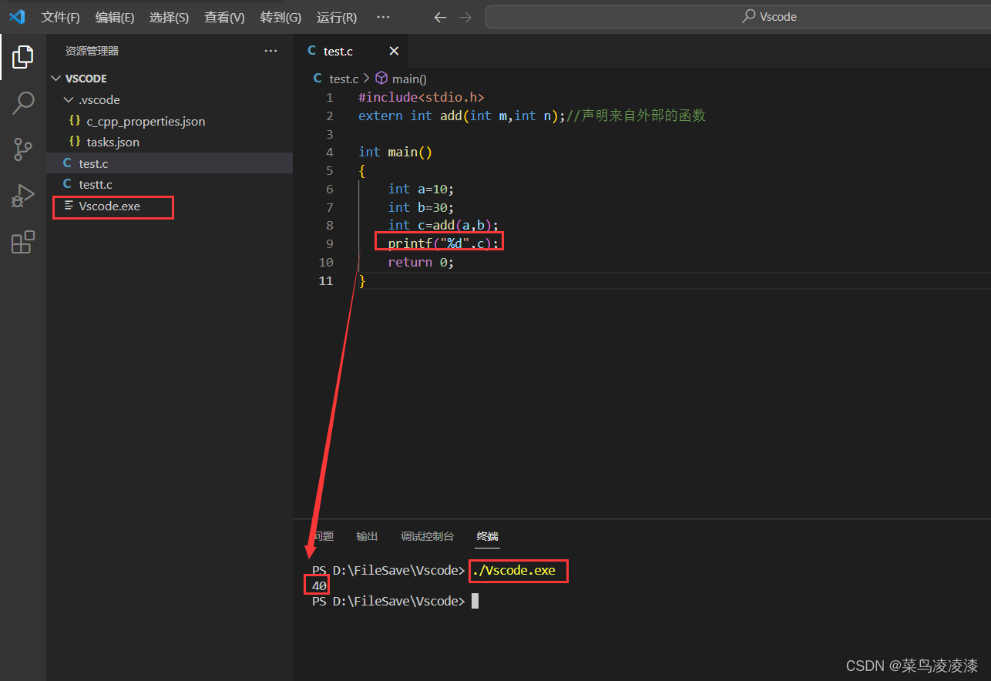
Task: Click the int main() line
Action: [x=395, y=152]
